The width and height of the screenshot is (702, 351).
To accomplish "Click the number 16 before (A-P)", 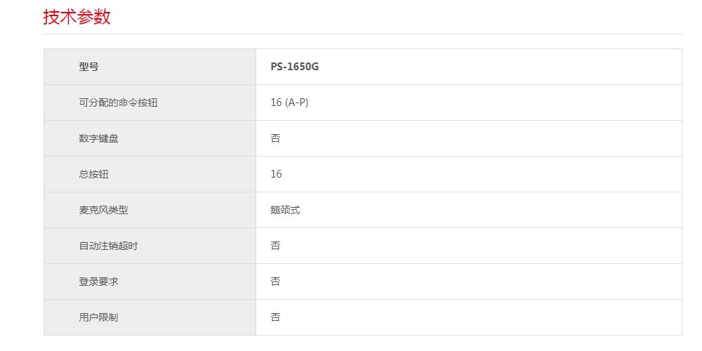I will coord(276,103).
